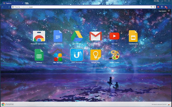Screen dimensions: 172x107
Task: Click the Ani_Taky profile button
Action: (x=156, y=1)
